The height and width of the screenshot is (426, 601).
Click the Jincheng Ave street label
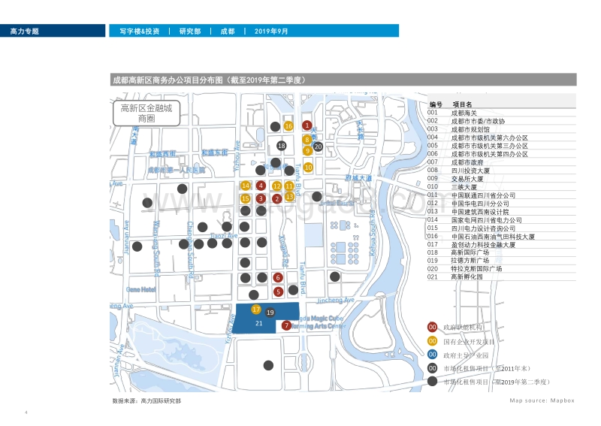336,300
